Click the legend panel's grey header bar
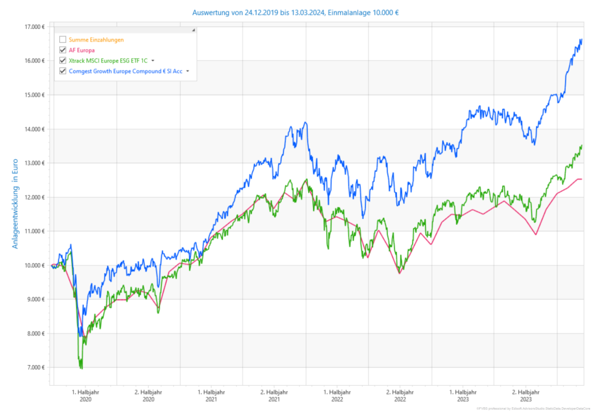This screenshot has height=411, width=592. coord(125,30)
